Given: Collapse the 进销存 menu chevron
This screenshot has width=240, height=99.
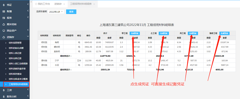Looking at the screenshot, I should click(28, 36).
